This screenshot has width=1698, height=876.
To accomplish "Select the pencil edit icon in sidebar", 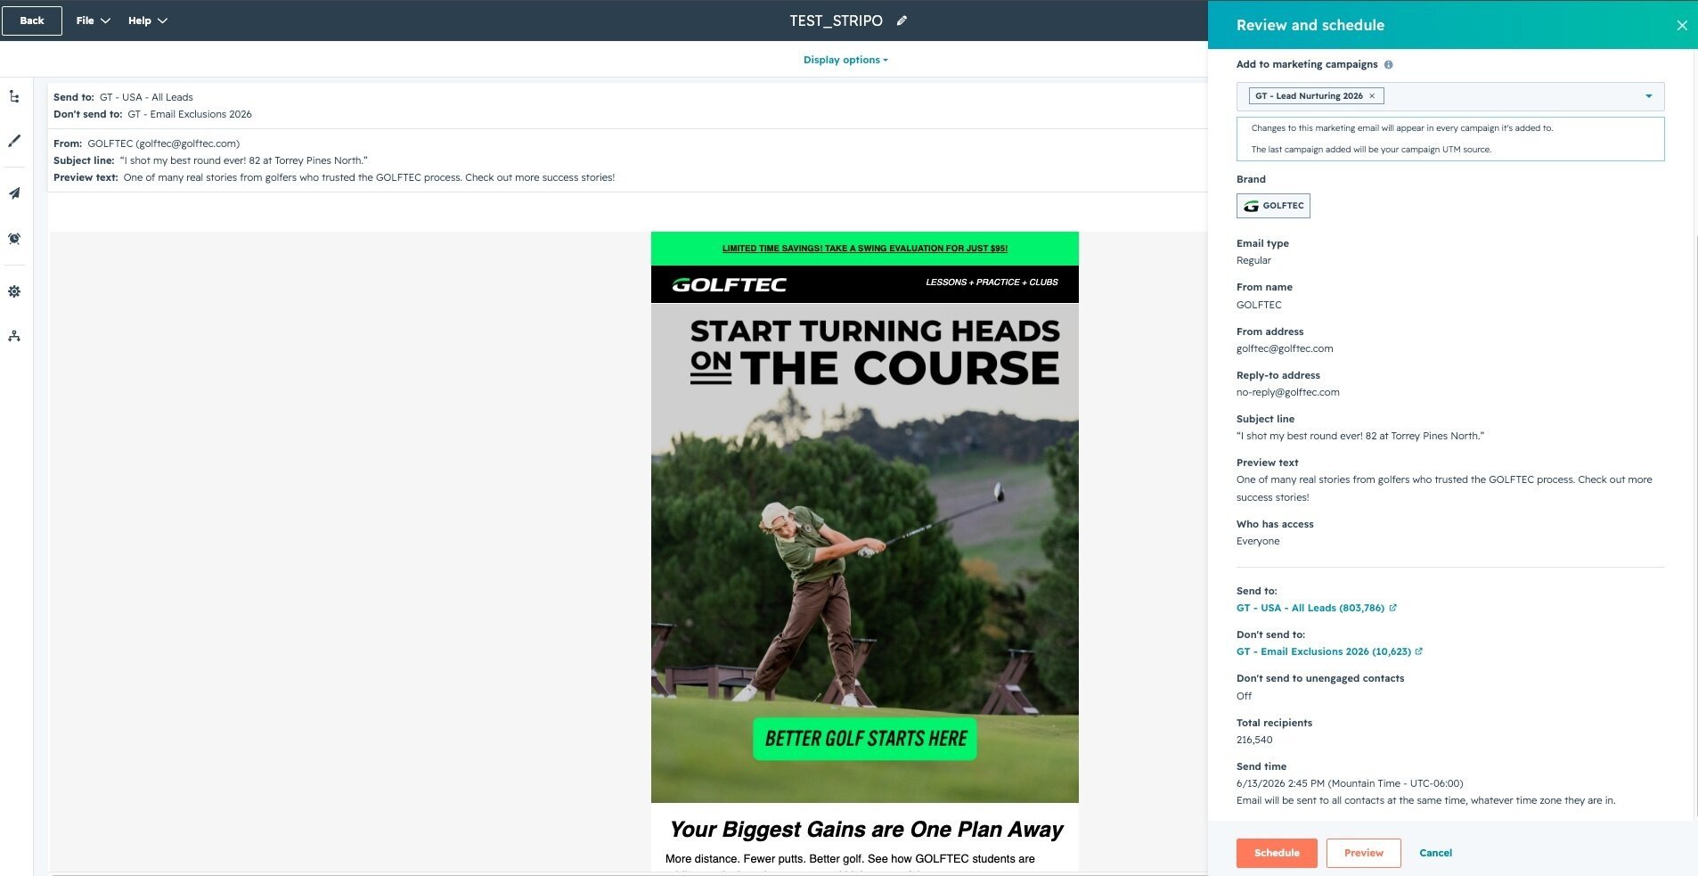I will click(14, 141).
